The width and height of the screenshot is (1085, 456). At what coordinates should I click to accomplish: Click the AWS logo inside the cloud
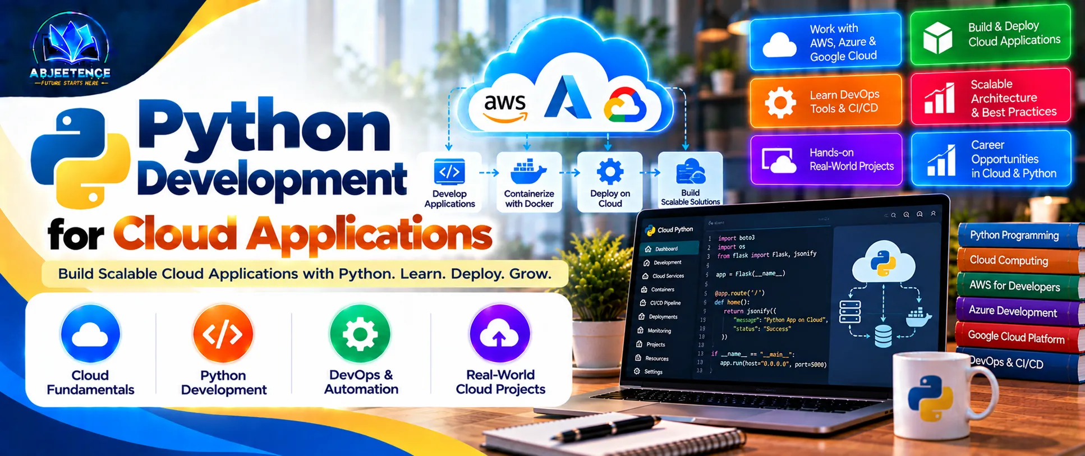tap(505, 107)
